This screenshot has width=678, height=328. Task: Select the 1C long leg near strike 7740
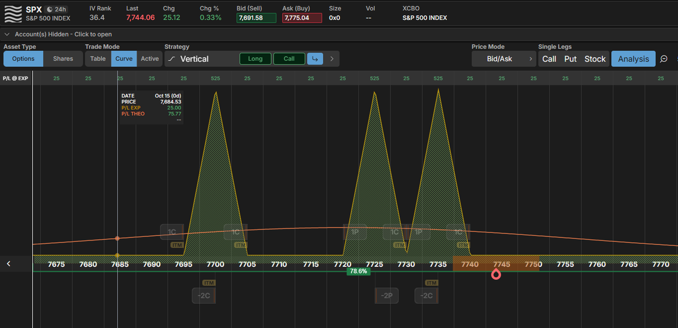pos(458,232)
